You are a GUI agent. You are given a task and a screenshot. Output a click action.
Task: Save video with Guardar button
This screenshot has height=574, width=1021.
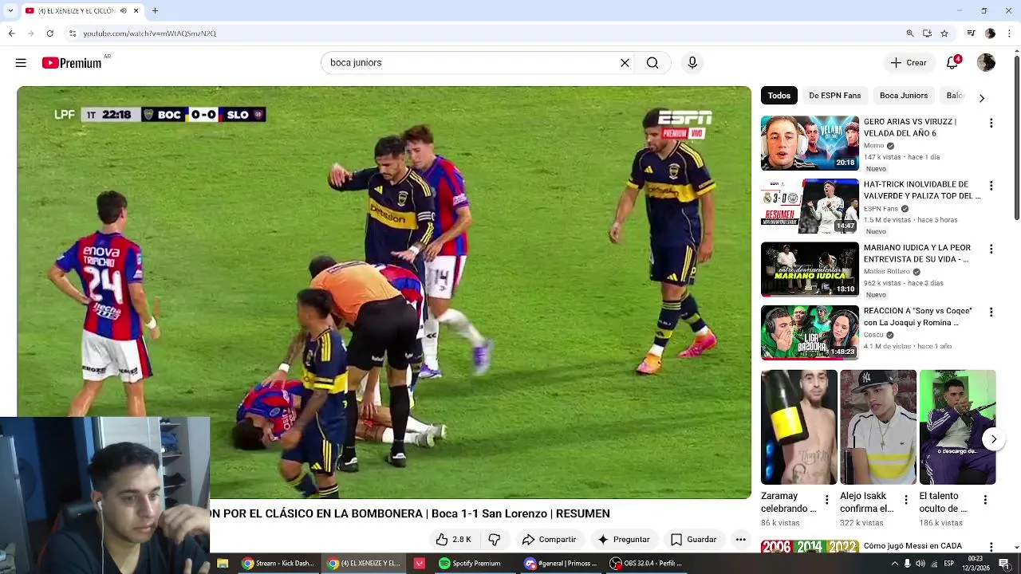point(693,540)
